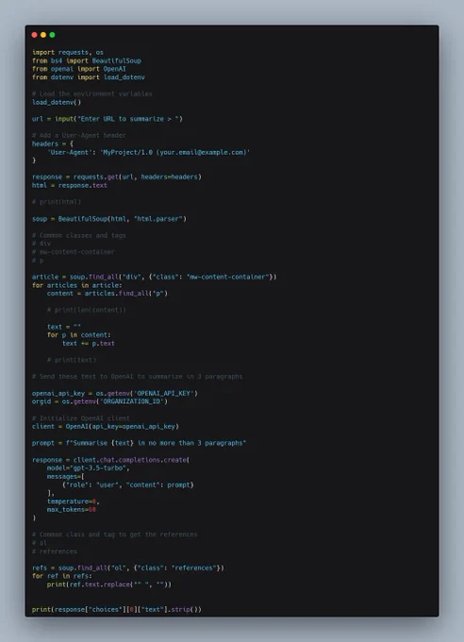Click the 'OPENAI_API_KEY' getenv string
The height and width of the screenshot is (642, 464).
[x=164, y=394]
